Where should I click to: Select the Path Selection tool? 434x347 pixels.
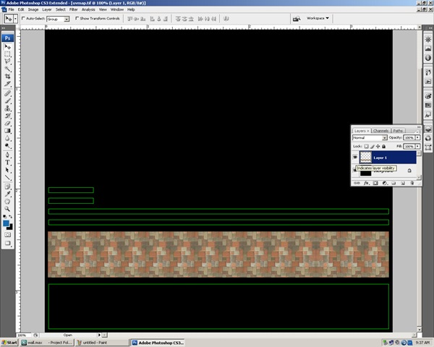click(x=7, y=170)
